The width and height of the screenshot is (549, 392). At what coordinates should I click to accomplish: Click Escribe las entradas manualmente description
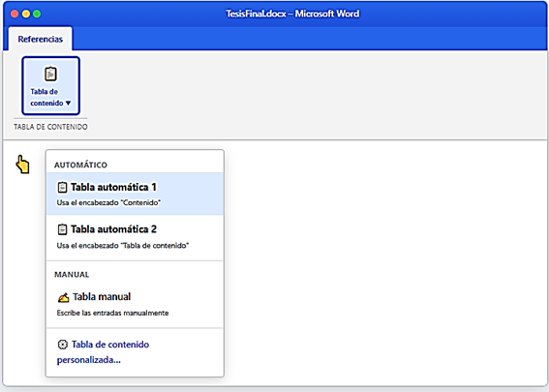112,313
